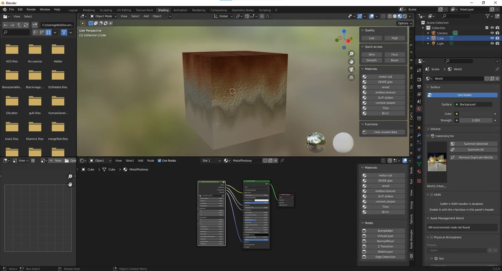This screenshot has width=502, height=271.
Task: Toggle viewport overlays button
Action: (371, 16)
